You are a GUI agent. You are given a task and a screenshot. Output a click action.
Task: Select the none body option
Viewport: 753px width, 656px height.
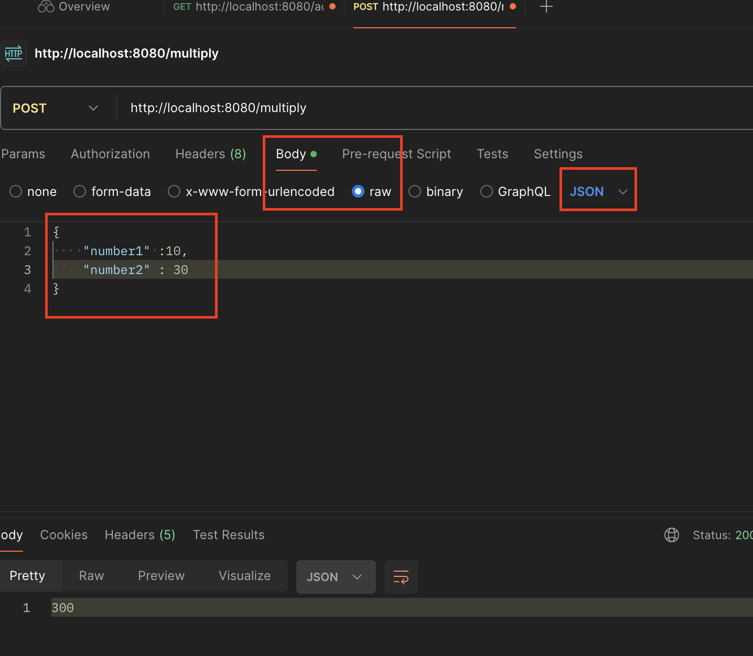pyautogui.click(x=34, y=192)
